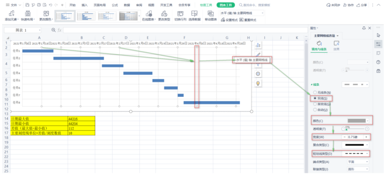Select the first chart style thumbnail

coord(65,16)
